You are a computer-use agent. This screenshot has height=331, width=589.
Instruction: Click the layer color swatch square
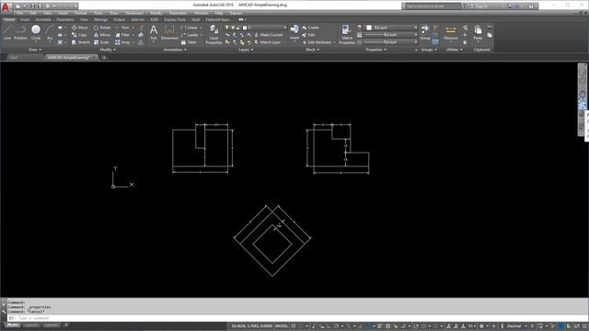(245, 28)
